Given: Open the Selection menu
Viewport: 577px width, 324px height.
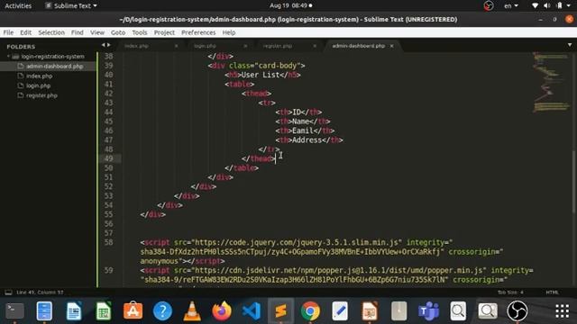Looking at the screenshot, I should pos(51,32).
